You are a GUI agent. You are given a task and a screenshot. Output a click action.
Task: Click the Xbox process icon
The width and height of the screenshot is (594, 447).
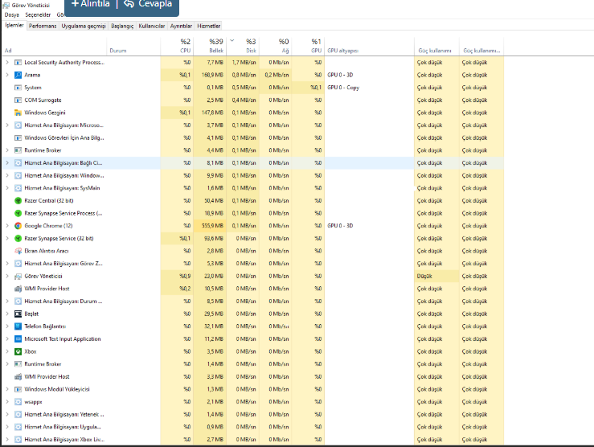(x=18, y=351)
